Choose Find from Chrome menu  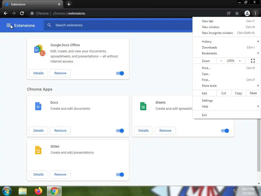pos(227,80)
